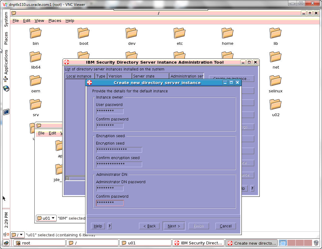322x249 pixels.
Task: Click the Version column header
Action: coord(120,76)
